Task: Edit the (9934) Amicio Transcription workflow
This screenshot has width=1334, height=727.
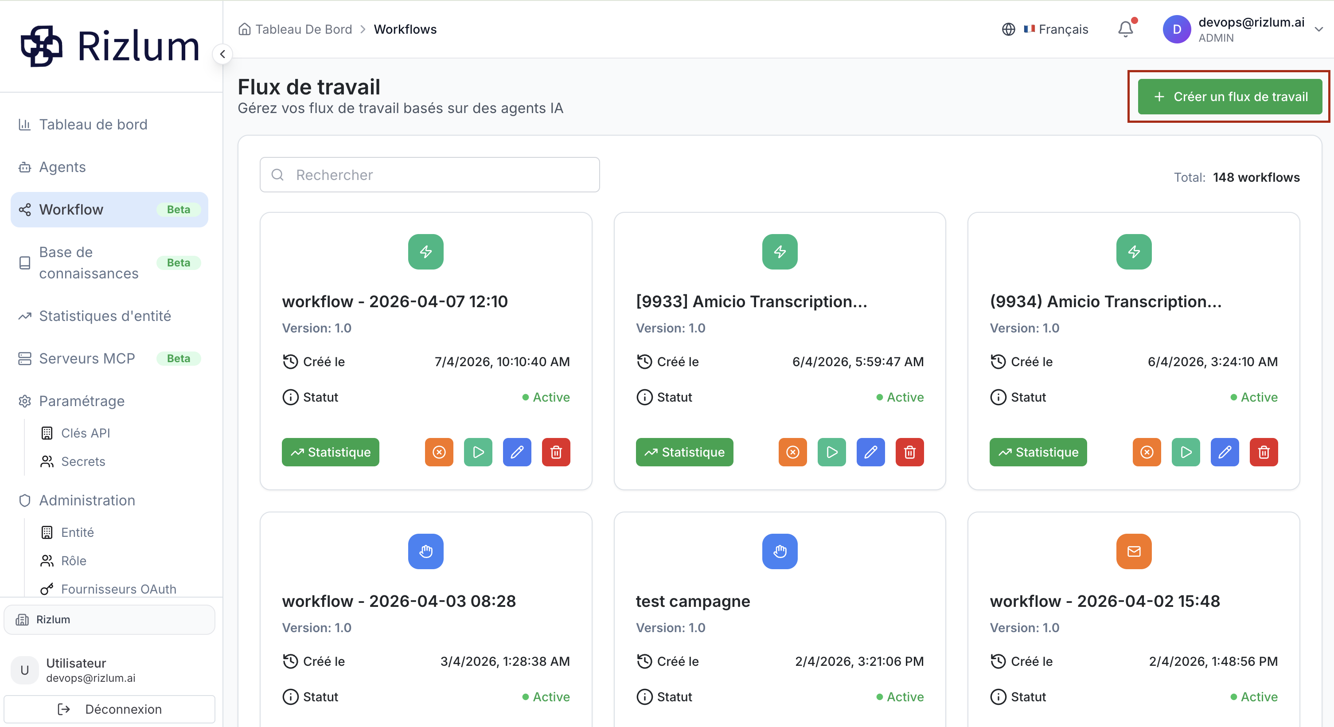Action: [x=1225, y=452]
